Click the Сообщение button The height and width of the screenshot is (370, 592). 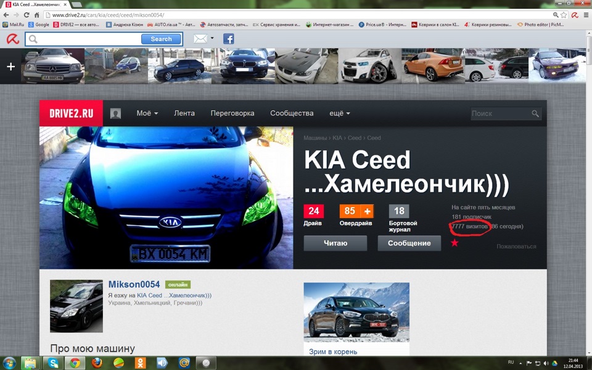(x=409, y=243)
